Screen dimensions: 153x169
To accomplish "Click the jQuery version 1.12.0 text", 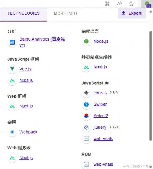I will pos(114,127).
